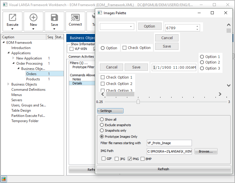Image resolution: width=235 pixels, height=183 pixels.
Task: Enable the PNG file type checkbox
Action: point(130,159)
